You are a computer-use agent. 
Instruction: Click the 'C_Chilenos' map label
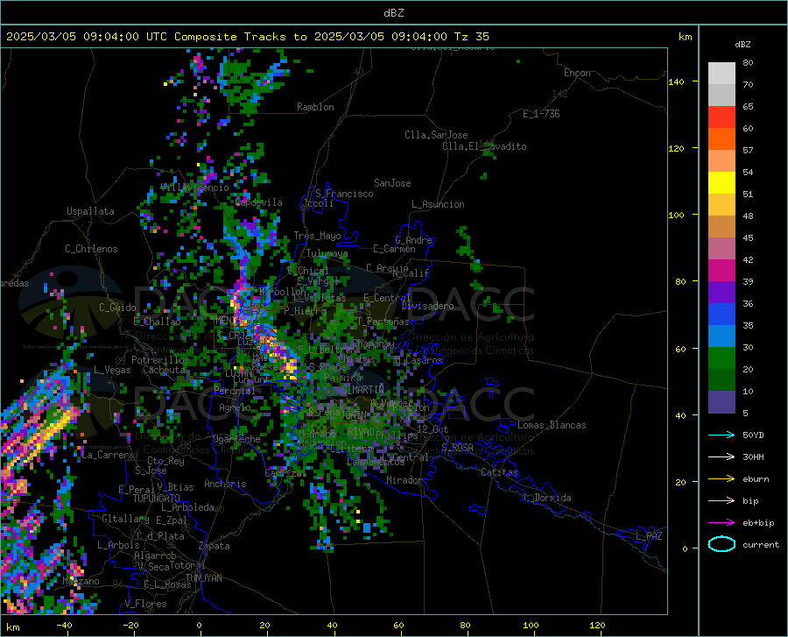91,249
